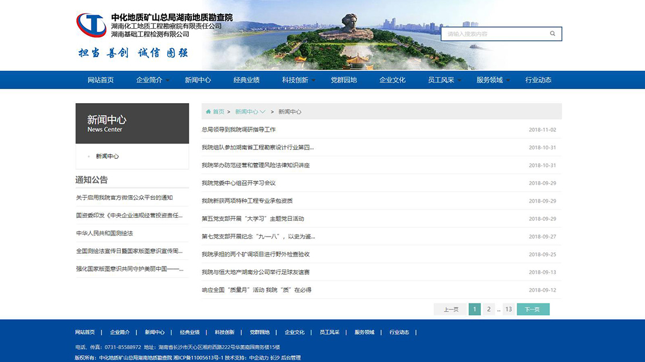The image size is (645, 362).
Task: Open news 响应全国“质量月”活动
Action: click(x=256, y=290)
